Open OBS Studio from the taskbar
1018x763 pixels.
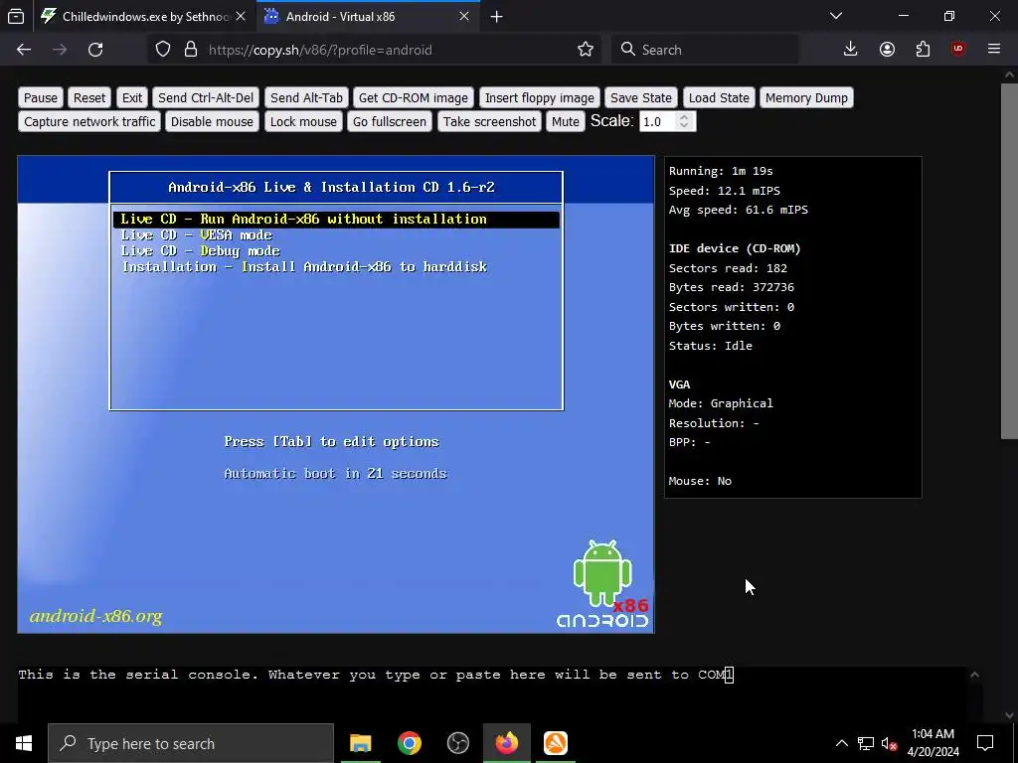tap(457, 743)
